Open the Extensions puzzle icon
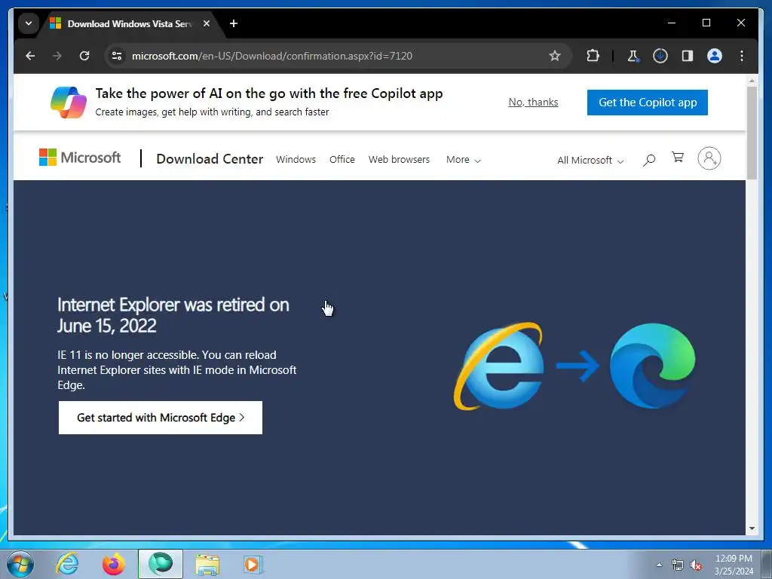The image size is (772, 579). [593, 56]
